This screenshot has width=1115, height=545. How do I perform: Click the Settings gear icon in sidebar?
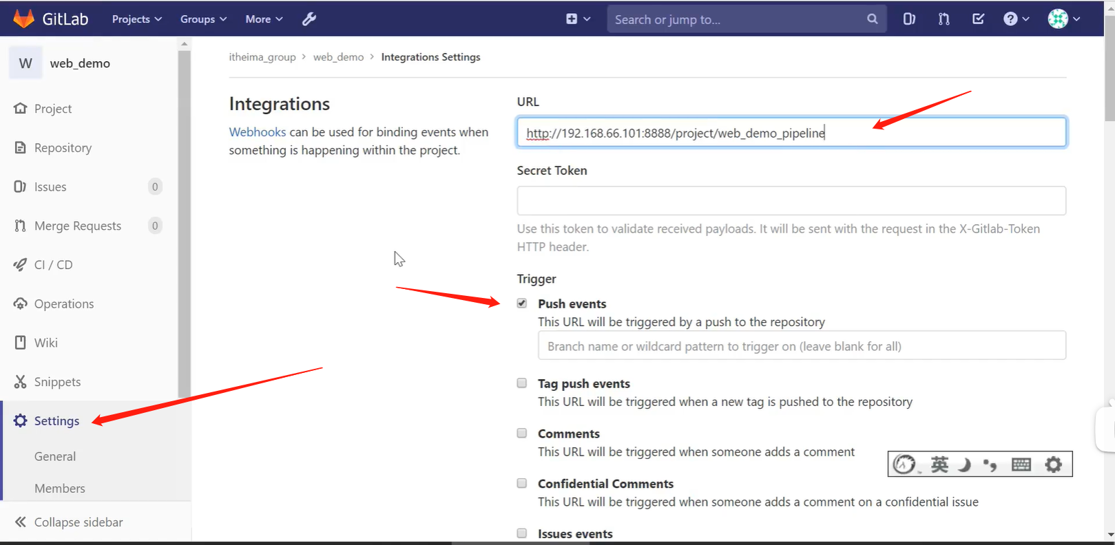click(21, 420)
